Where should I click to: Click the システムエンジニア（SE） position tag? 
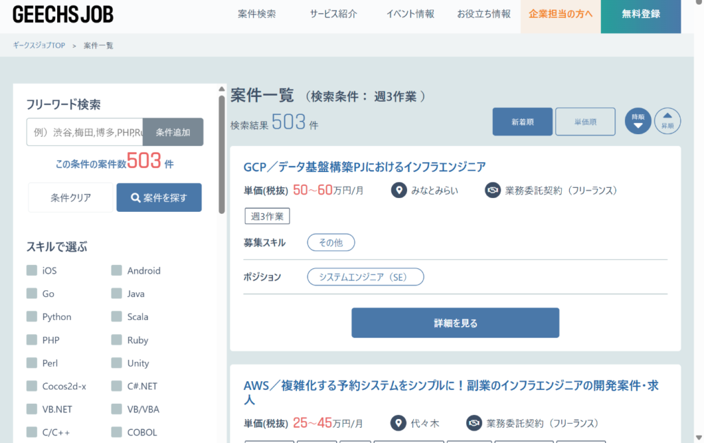point(366,277)
